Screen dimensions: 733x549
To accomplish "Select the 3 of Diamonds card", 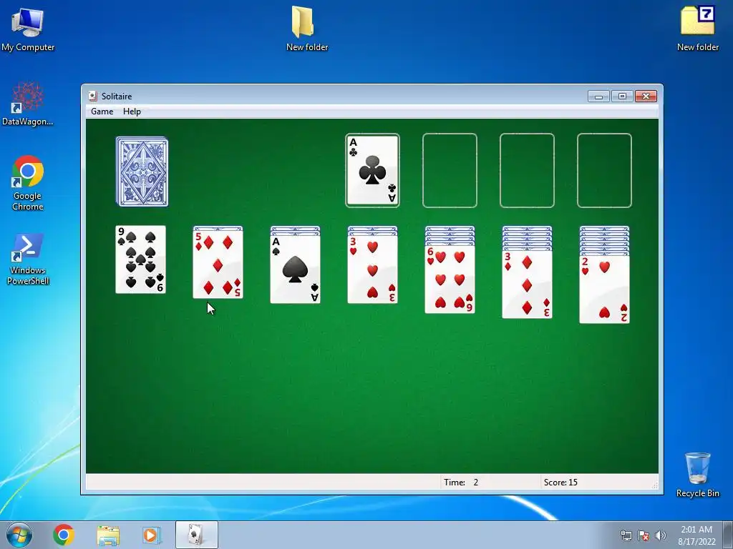I will pos(528,285).
